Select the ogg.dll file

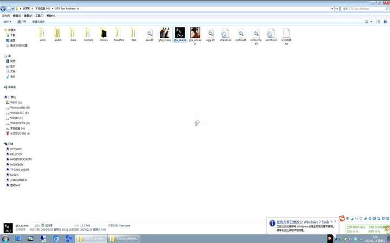click(210, 35)
